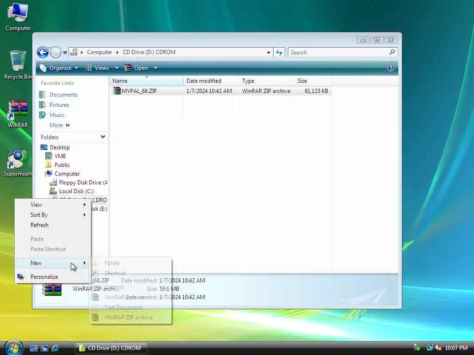The image size is (474, 355).
Task: Open the Recycle Bin desktop icon
Action: (x=18, y=65)
